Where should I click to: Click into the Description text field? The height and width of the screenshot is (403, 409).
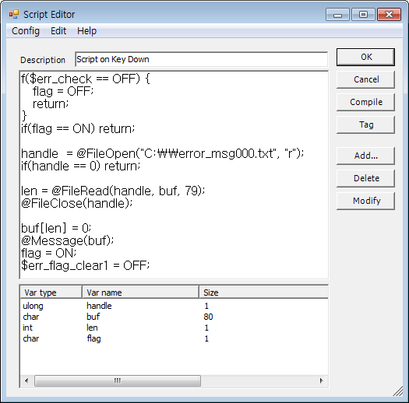201,59
